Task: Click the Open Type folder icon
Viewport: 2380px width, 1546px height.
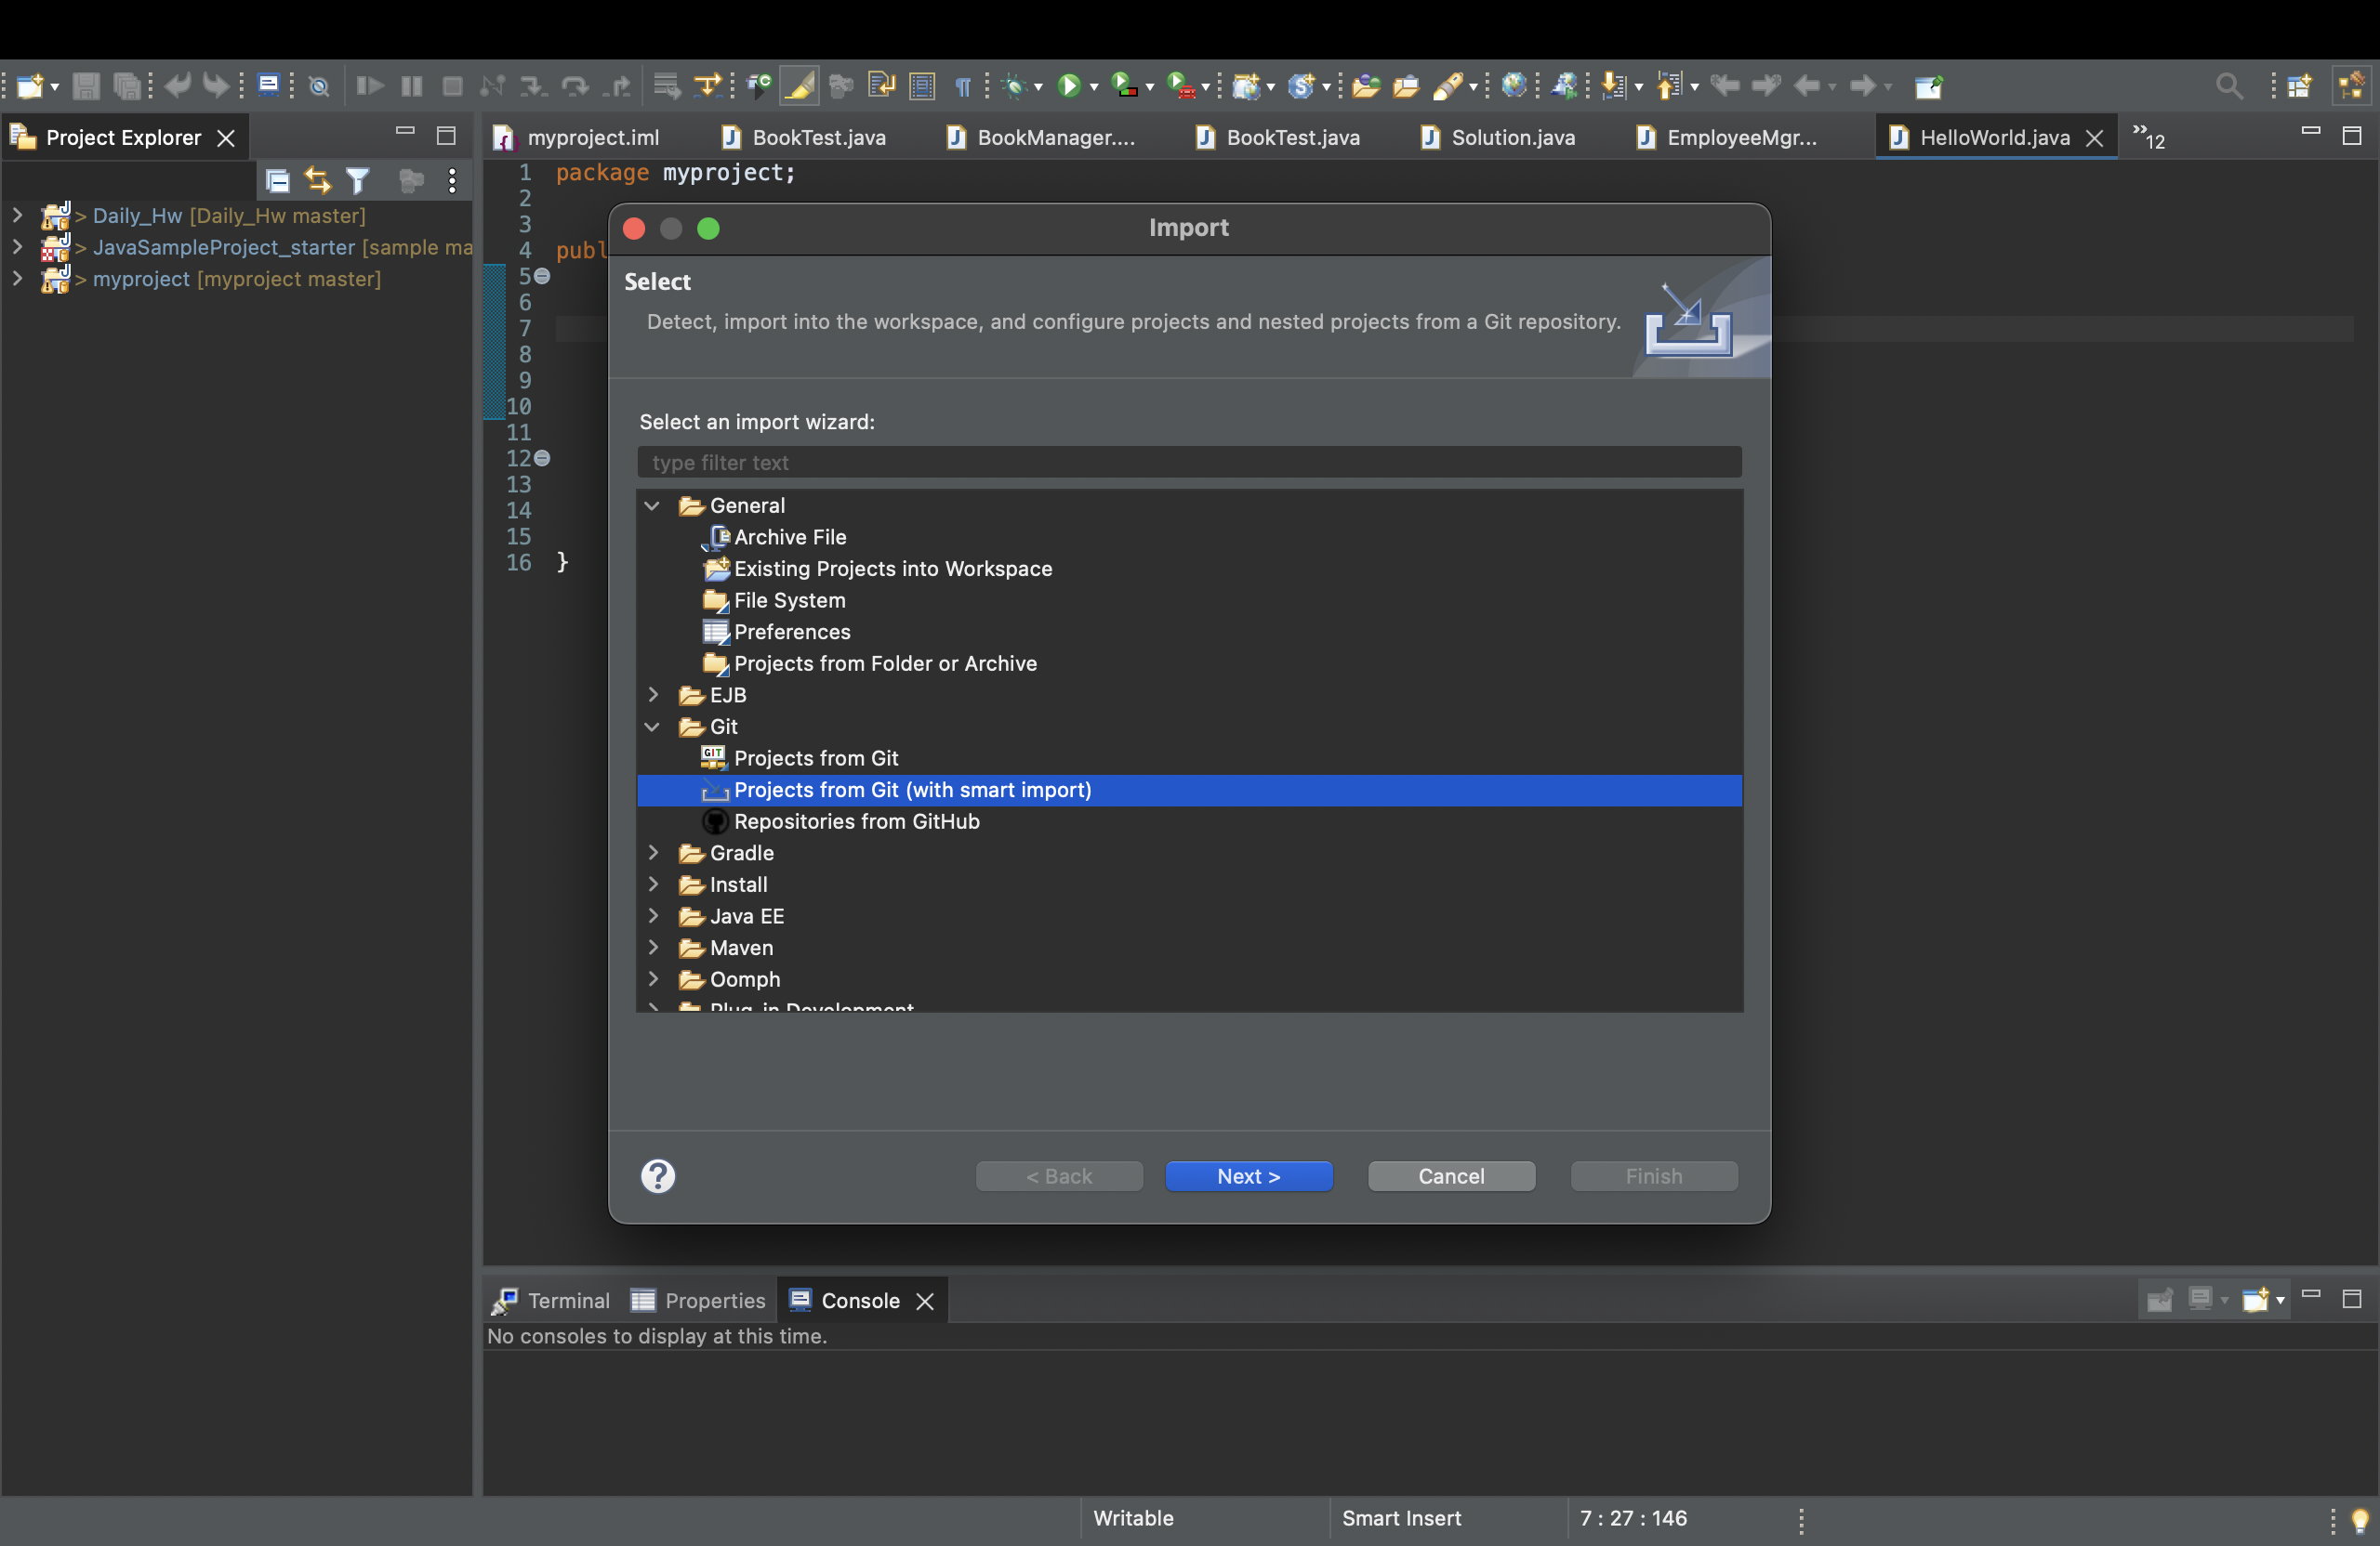Action: click(x=1365, y=86)
